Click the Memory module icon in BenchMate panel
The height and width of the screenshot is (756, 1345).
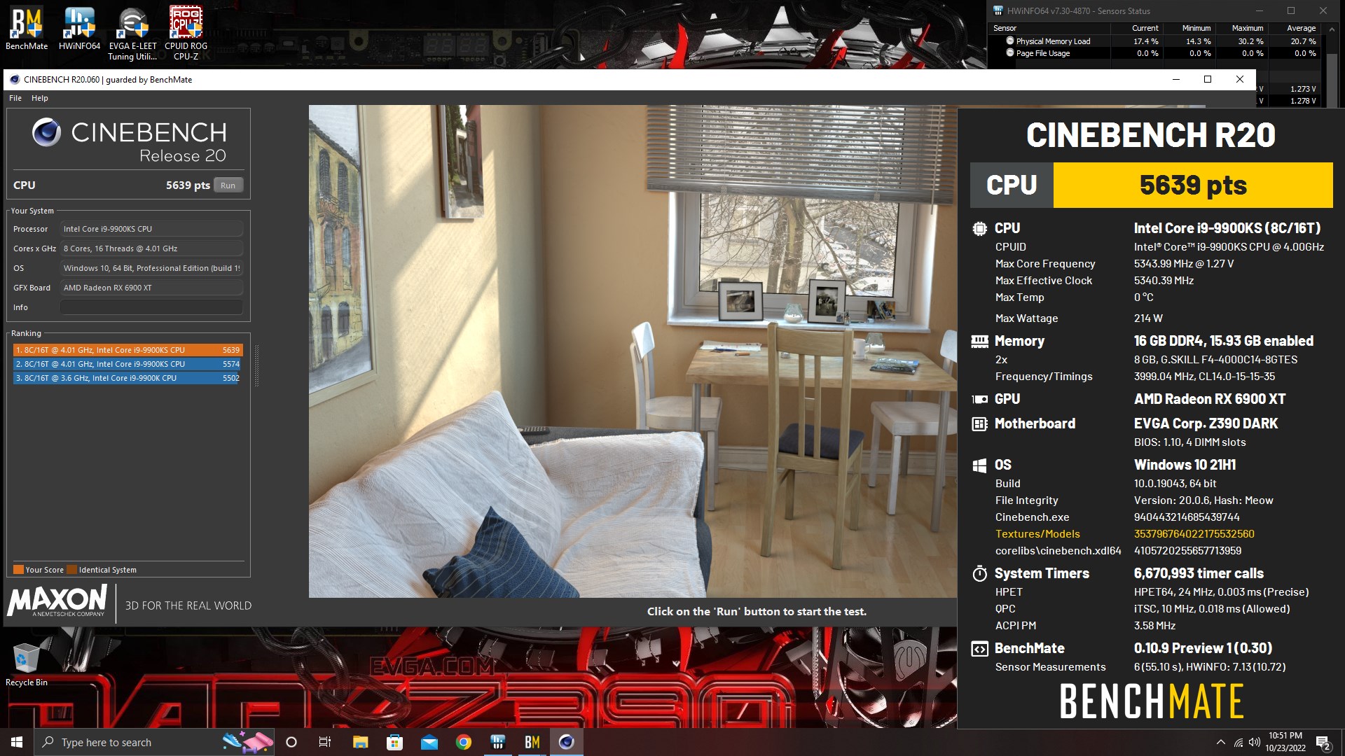(979, 341)
